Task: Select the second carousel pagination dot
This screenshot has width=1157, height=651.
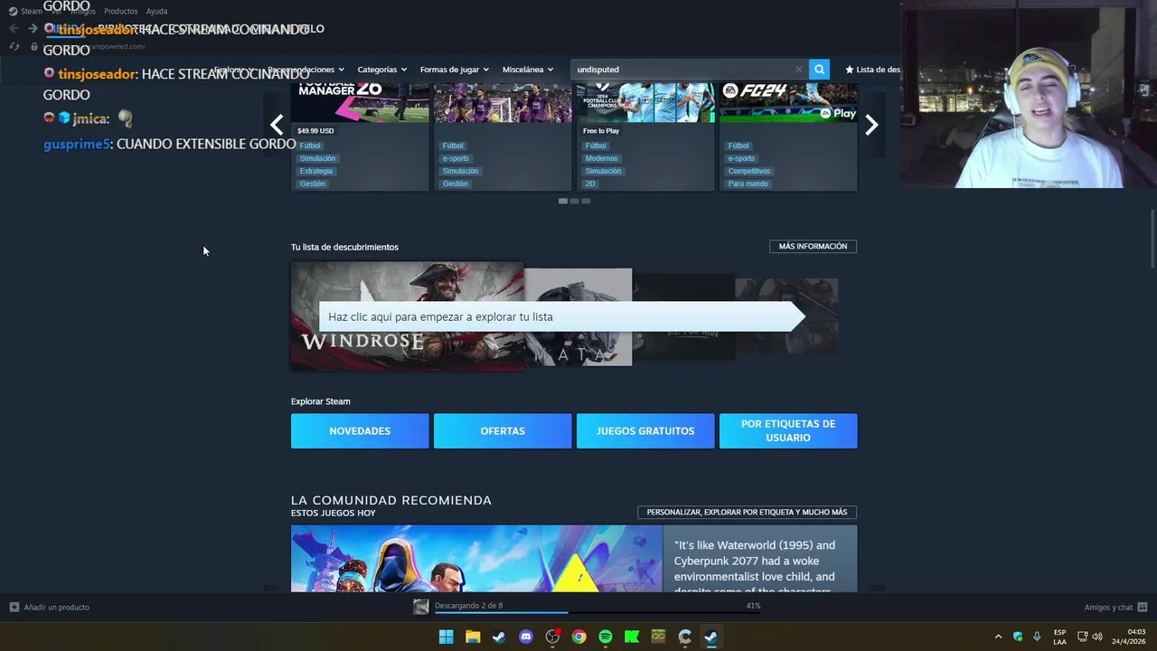Action: [574, 201]
